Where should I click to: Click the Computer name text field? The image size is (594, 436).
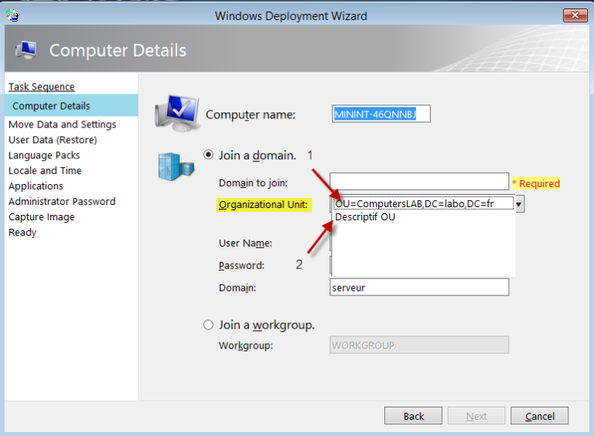click(x=381, y=114)
